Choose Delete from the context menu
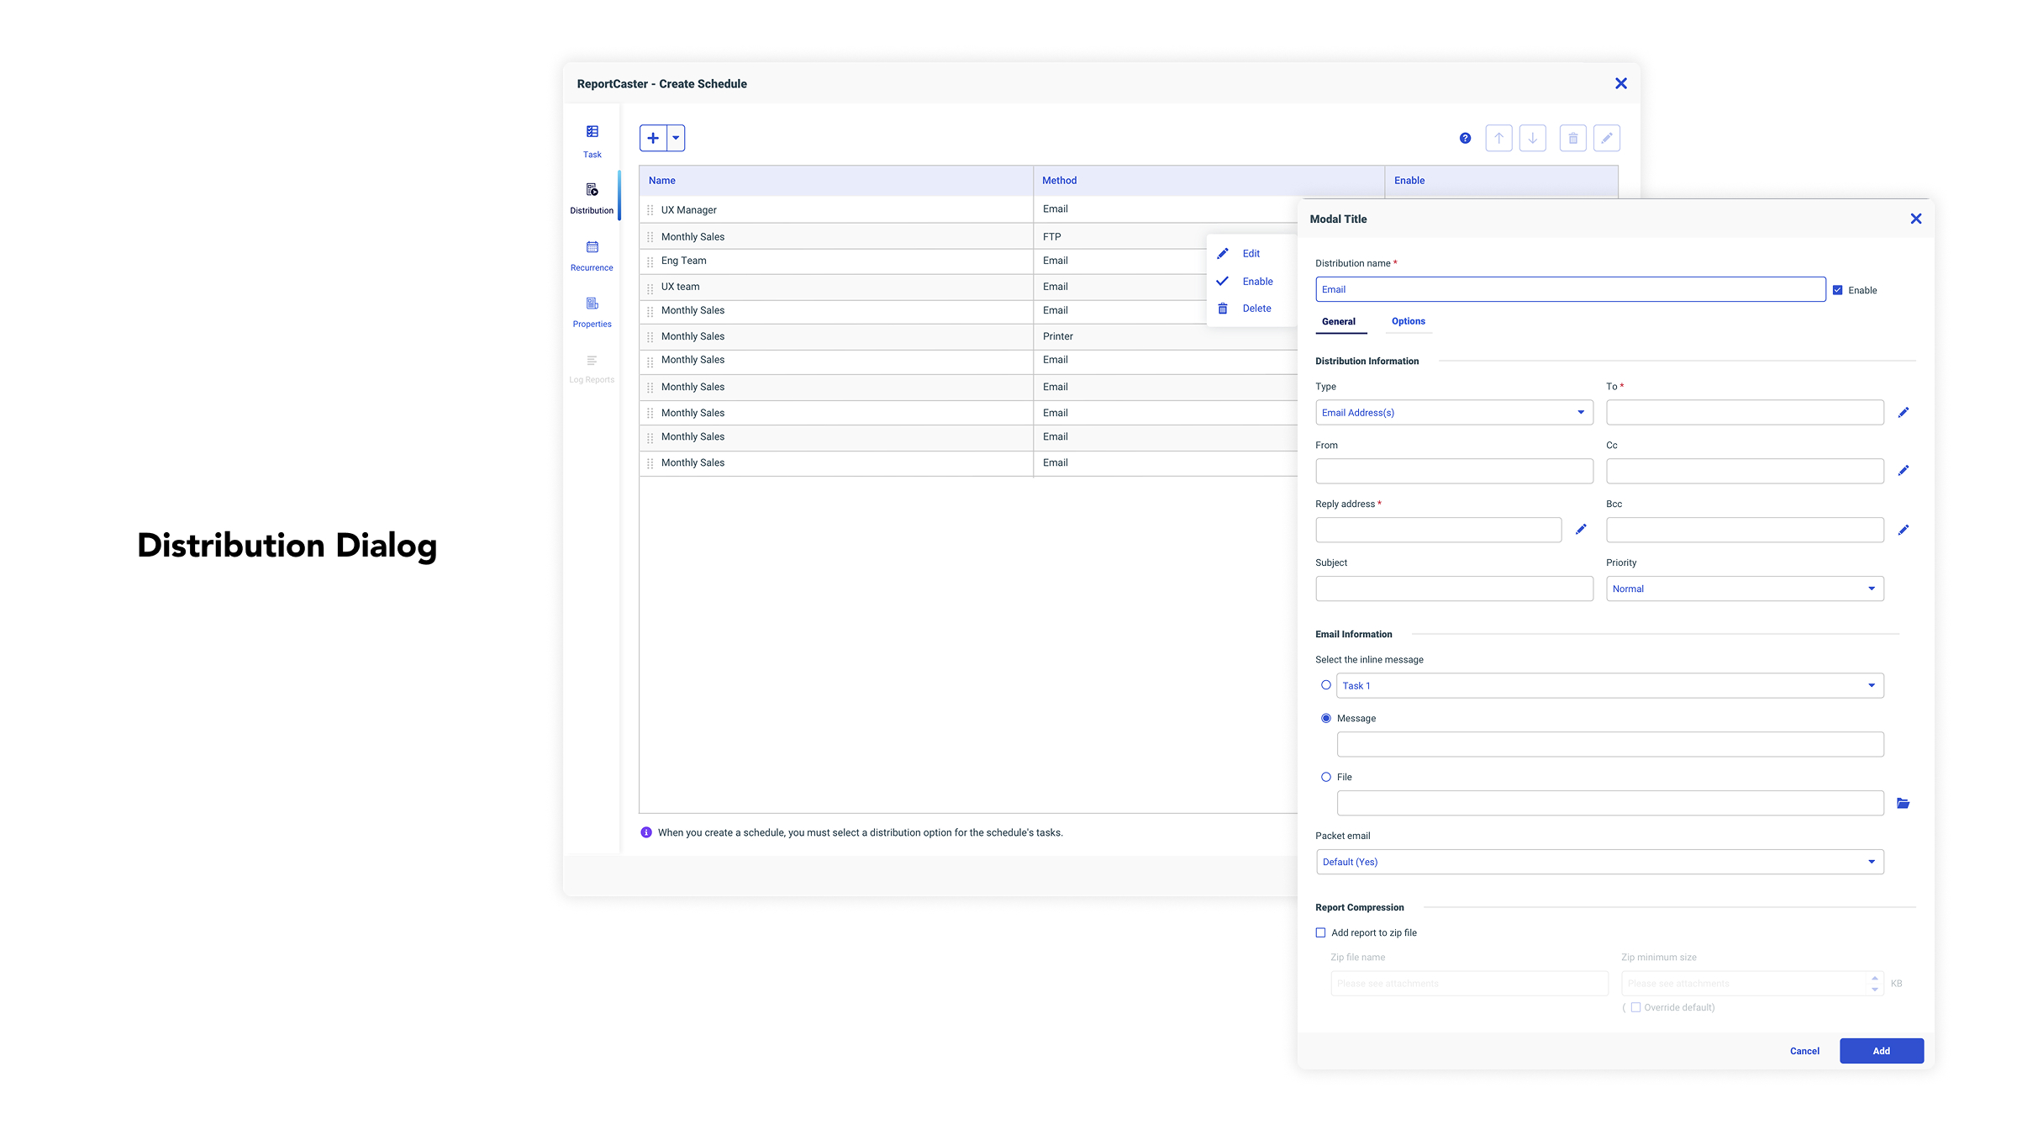The height and width of the screenshot is (1135, 2017). (x=1256, y=309)
